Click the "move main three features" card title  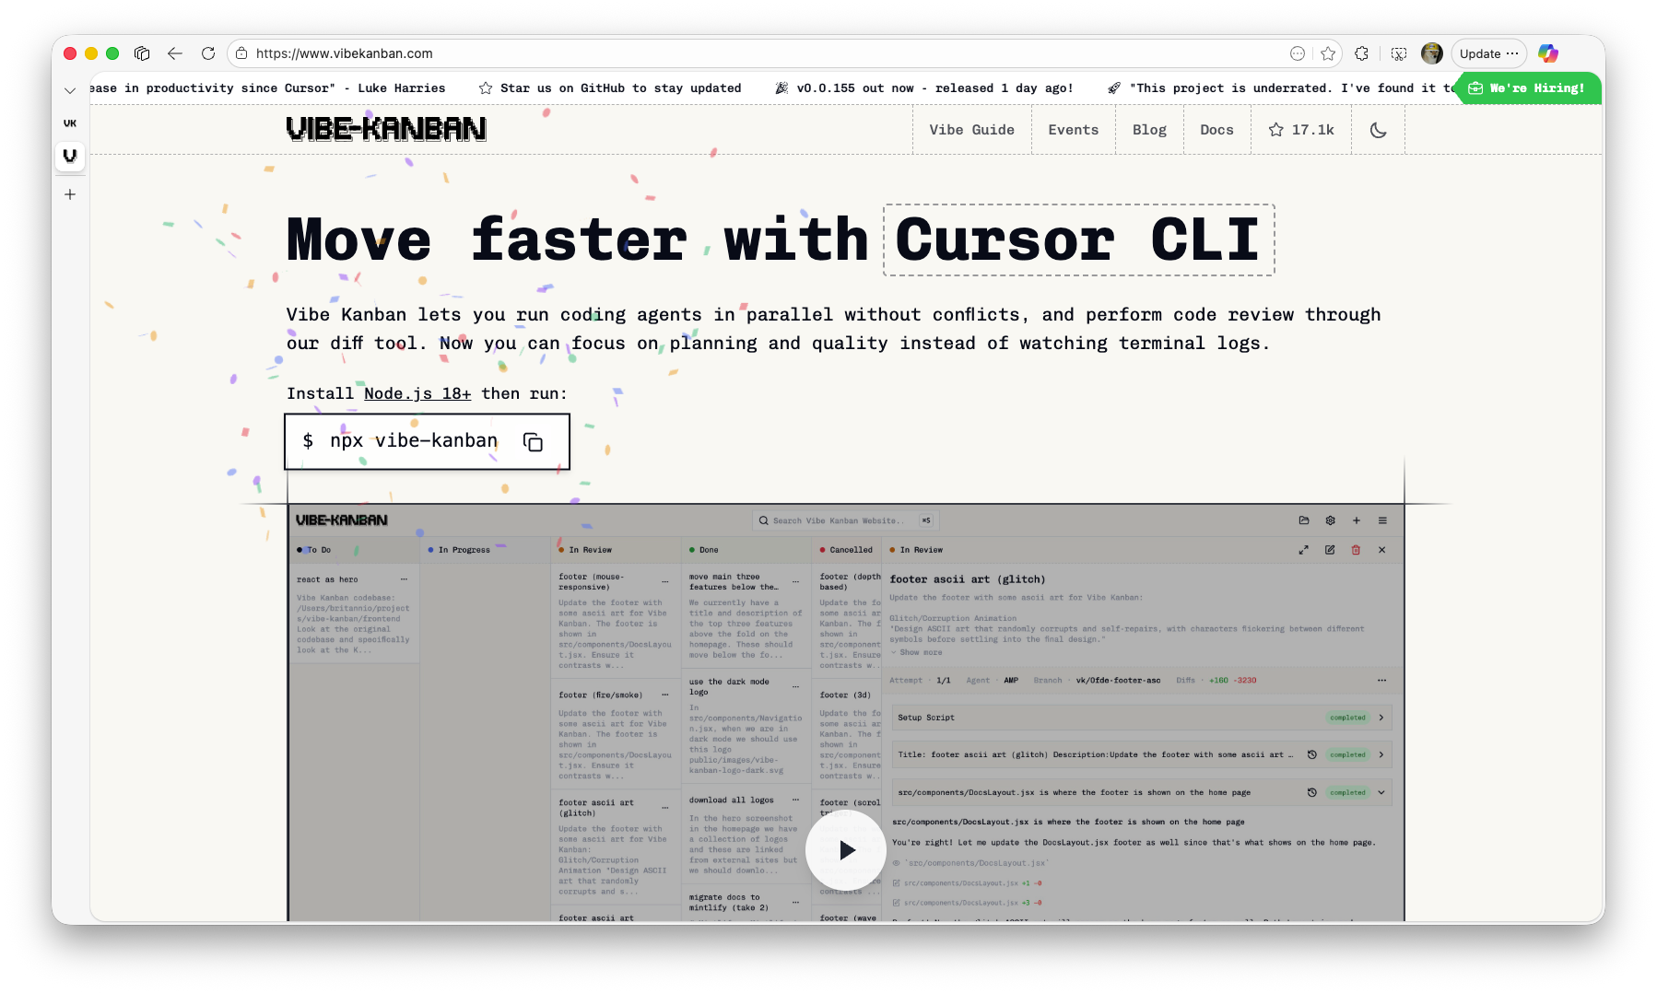point(734,581)
